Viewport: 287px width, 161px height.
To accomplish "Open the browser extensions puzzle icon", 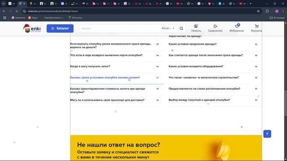I will pos(267,11).
